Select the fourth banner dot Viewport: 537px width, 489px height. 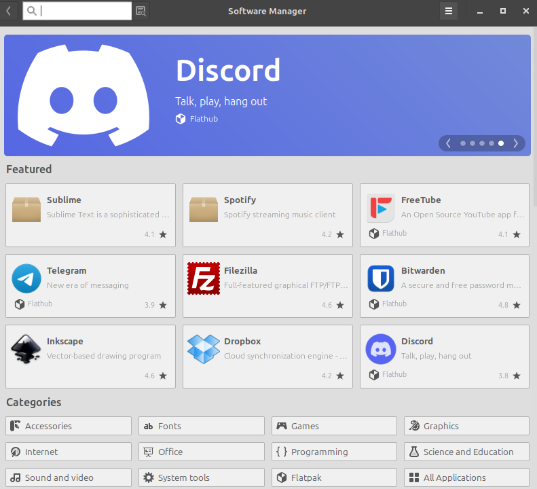(492, 143)
